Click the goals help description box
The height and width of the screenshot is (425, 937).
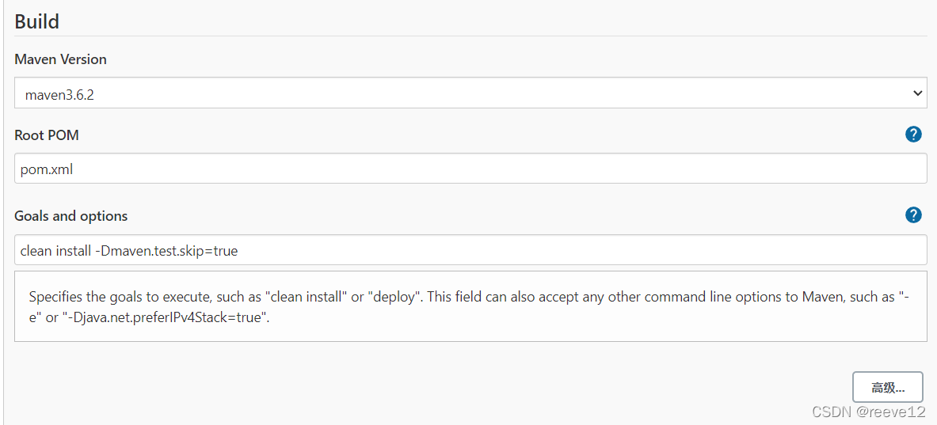tap(470, 307)
